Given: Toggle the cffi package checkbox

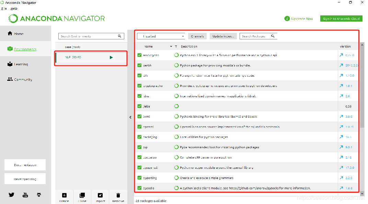Looking at the screenshot, I should 139,76.
